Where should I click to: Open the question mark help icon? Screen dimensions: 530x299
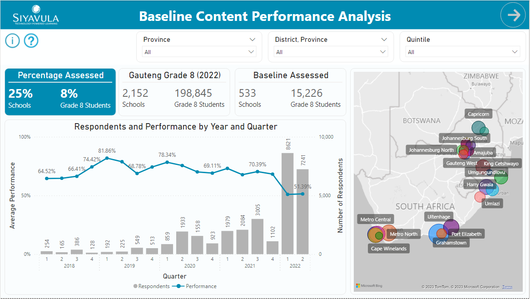coord(31,40)
